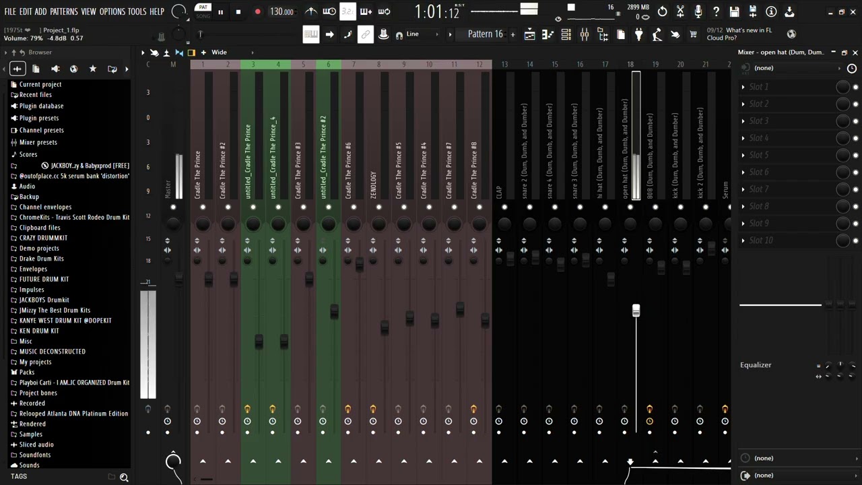Open the Line snap dropdown

point(422,34)
